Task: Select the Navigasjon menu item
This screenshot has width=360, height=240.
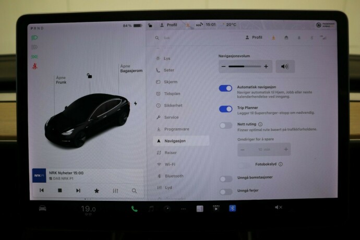Action: (x=181, y=141)
